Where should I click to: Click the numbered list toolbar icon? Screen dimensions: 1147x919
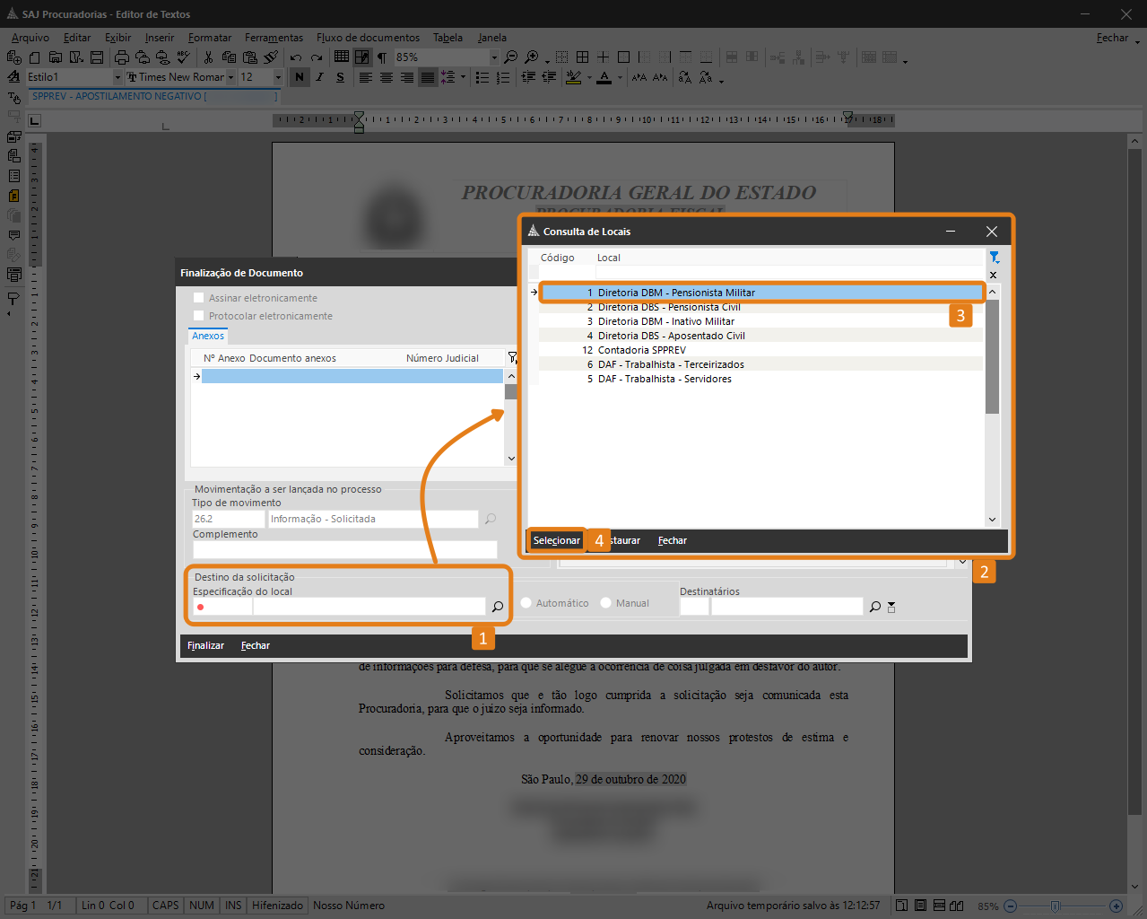503,77
